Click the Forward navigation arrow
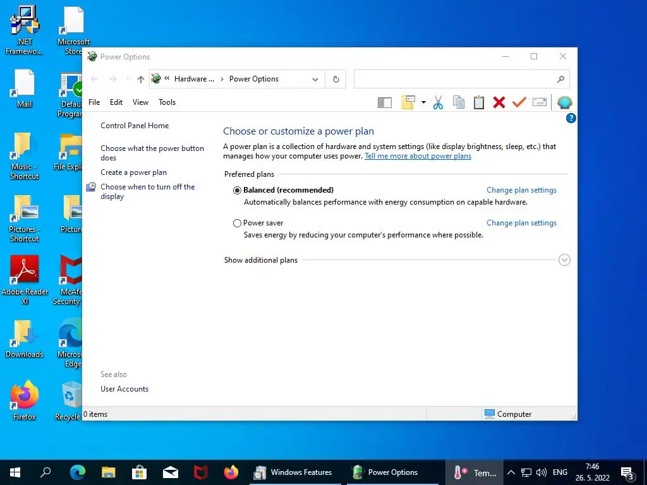 click(112, 79)
